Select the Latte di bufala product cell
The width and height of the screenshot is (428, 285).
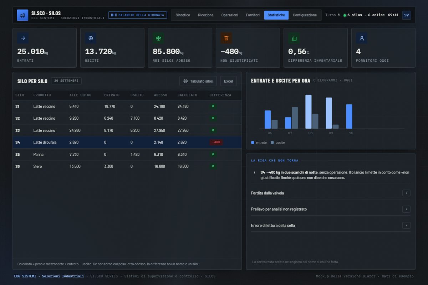45,142
